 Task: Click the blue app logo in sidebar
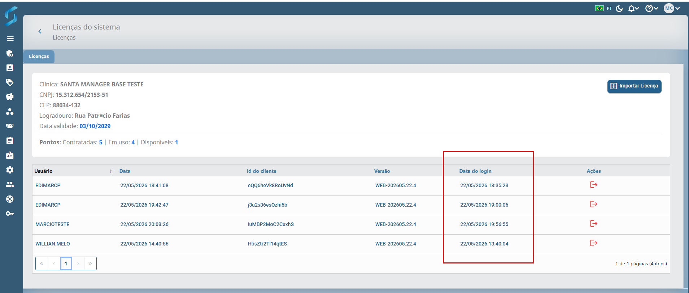tap(11, 16)
